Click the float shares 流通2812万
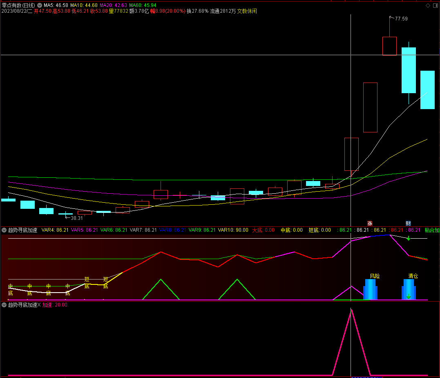 tap(223, 11)
